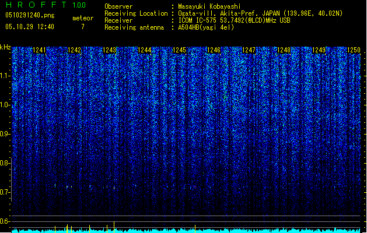Click the HROFFT 1.0.0 title text

(46, 5)
